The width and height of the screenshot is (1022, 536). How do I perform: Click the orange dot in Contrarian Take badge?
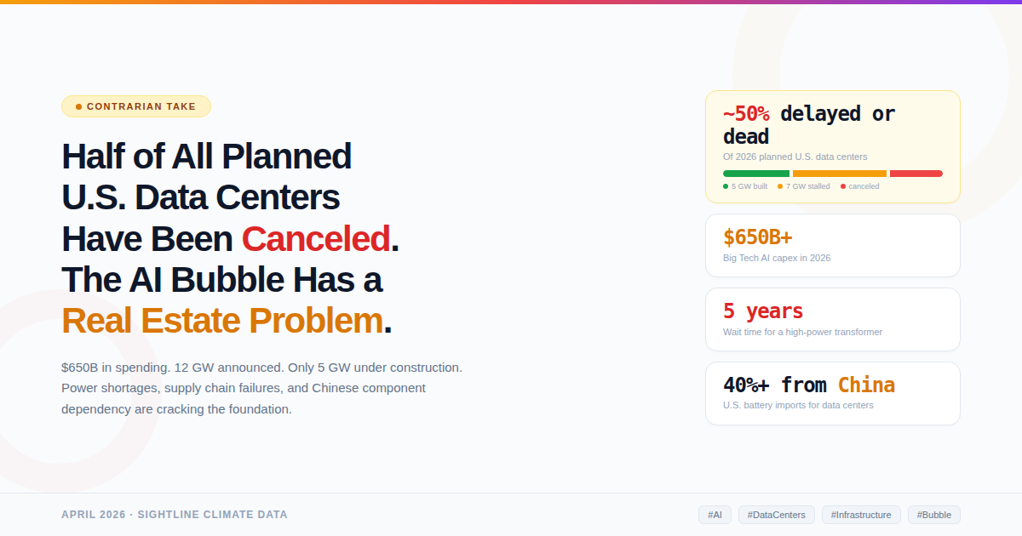tap(78, 106)
